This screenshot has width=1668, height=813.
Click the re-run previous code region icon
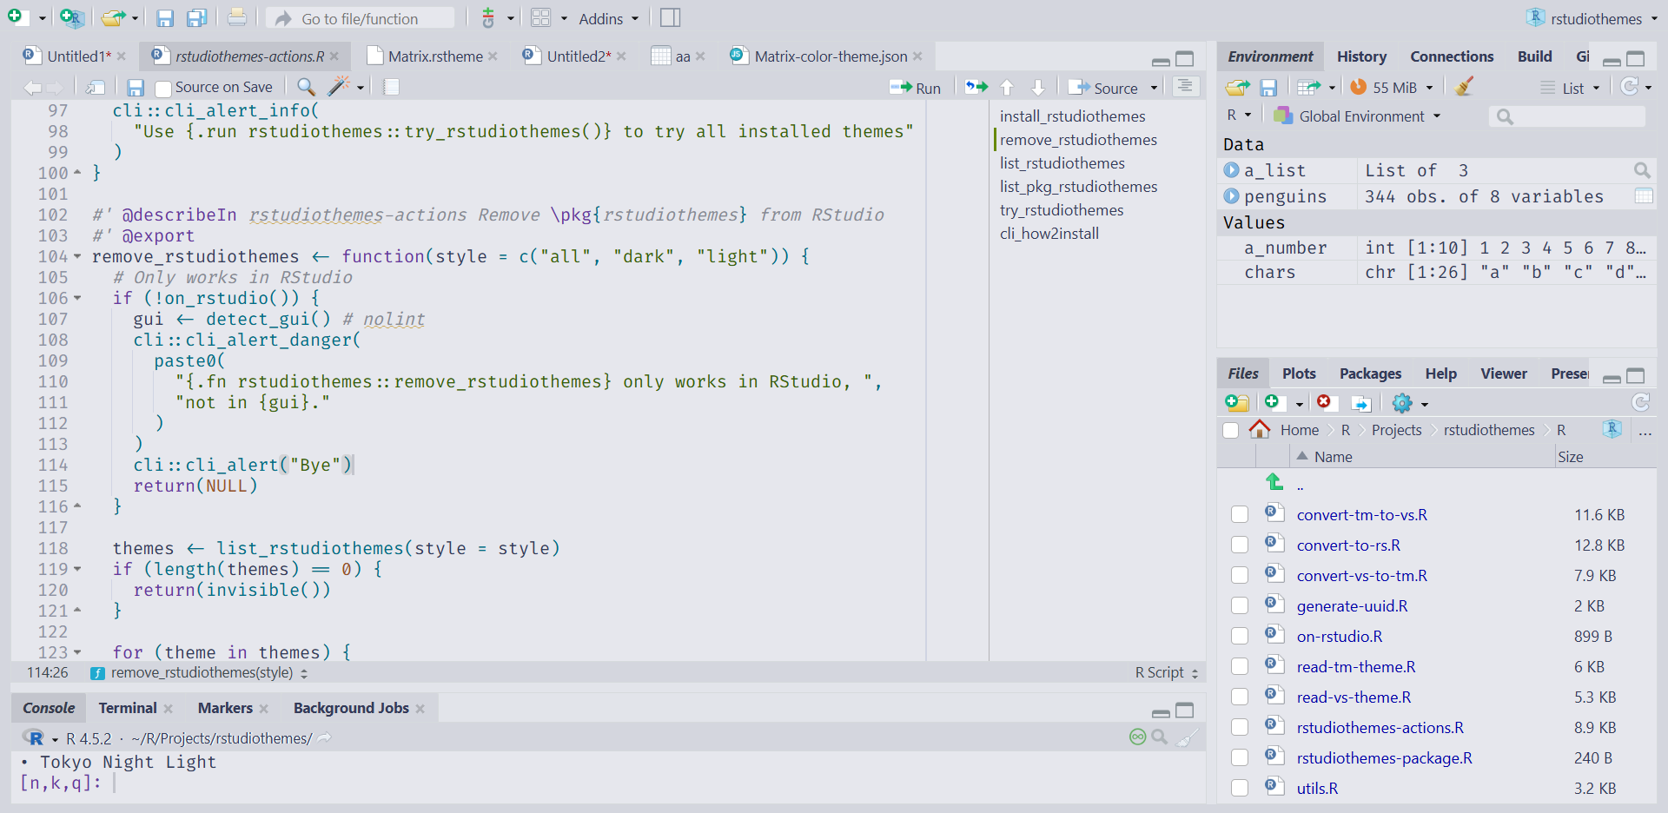[x=976, y=87]
